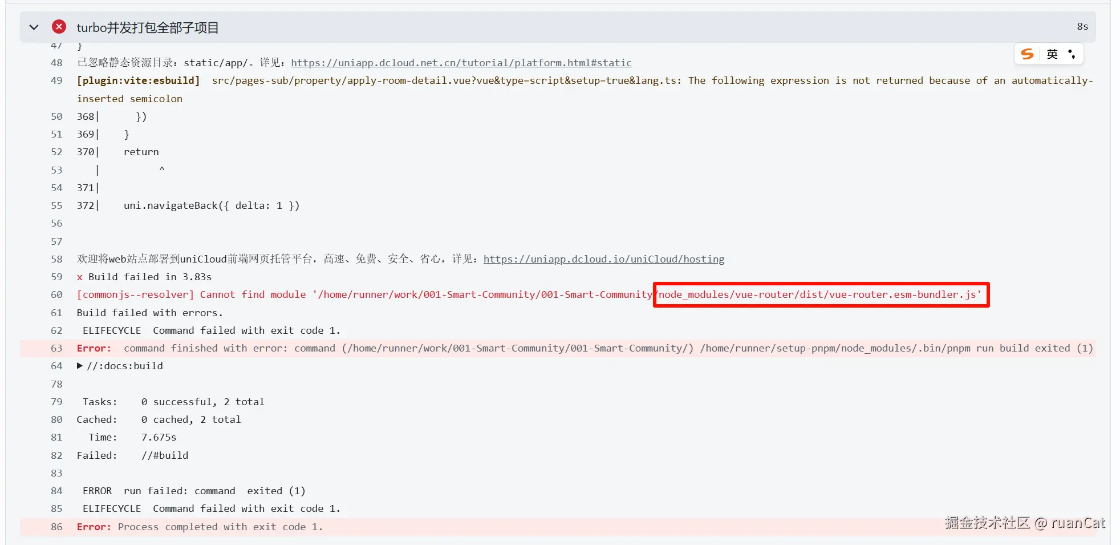Click the red failed-status icon of turbo step
Viewport: 1120px width, 545px height.
59,27
